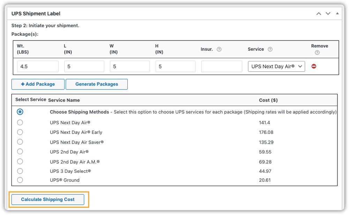Click the Generate Packages button
349x216 pixels.
click(97, 84)
